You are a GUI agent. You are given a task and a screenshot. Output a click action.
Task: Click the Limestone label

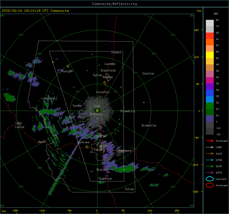point(48,98)
